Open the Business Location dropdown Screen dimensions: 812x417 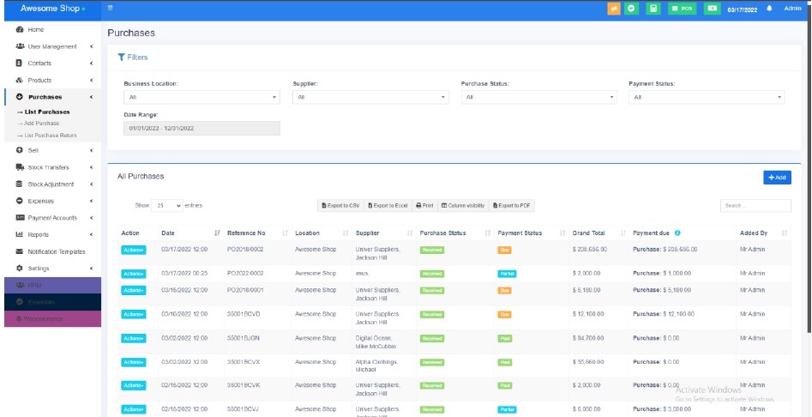201,98
